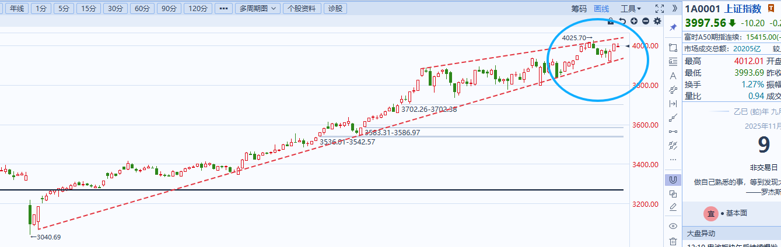Click the 筹码 button
This screenshot has height=247, width=781.
[579, 8]
